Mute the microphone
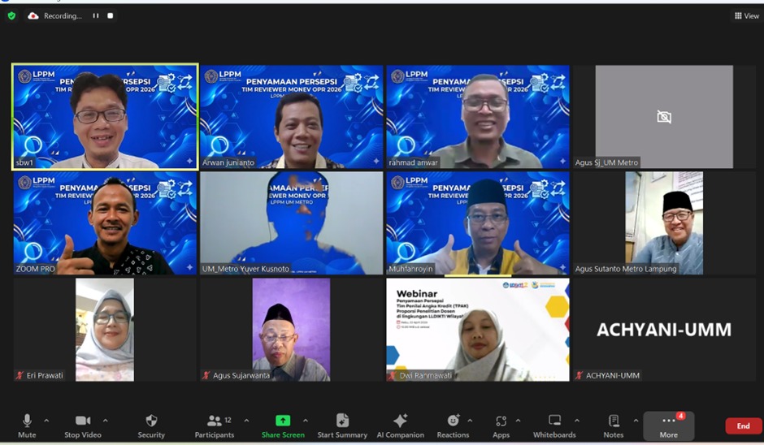Image resolution: width=764 pixels, height=445 pixels. [x=27, y=421]
